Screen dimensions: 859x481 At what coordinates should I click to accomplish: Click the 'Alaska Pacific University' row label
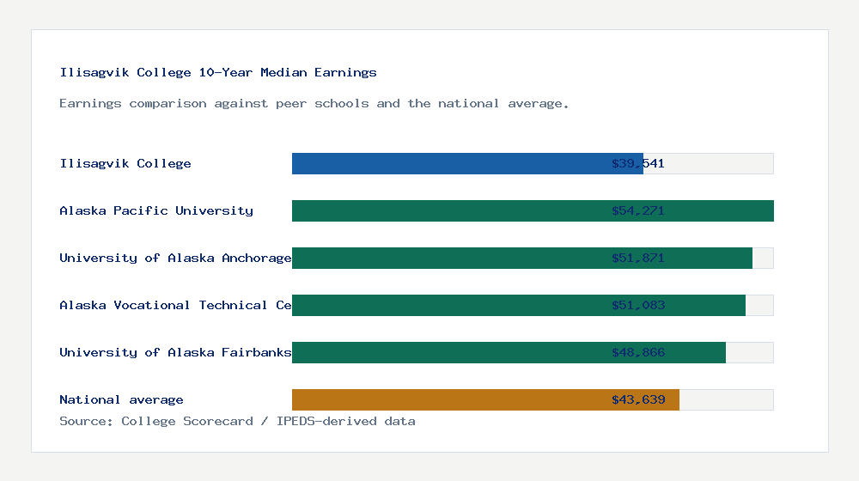pos(156,211)
